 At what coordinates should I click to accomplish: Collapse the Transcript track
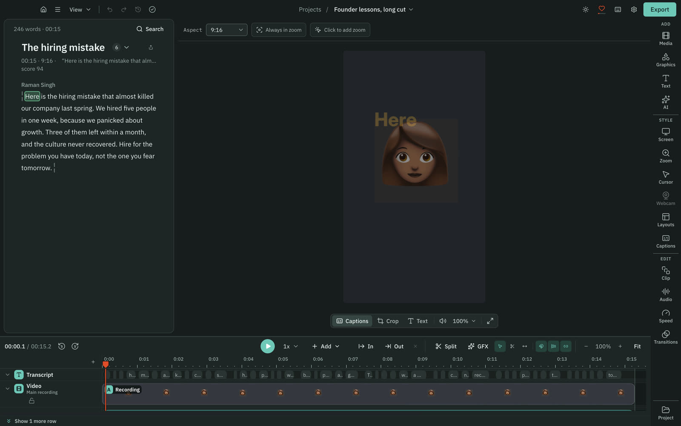pyautogui.click(x=7, y=375)
